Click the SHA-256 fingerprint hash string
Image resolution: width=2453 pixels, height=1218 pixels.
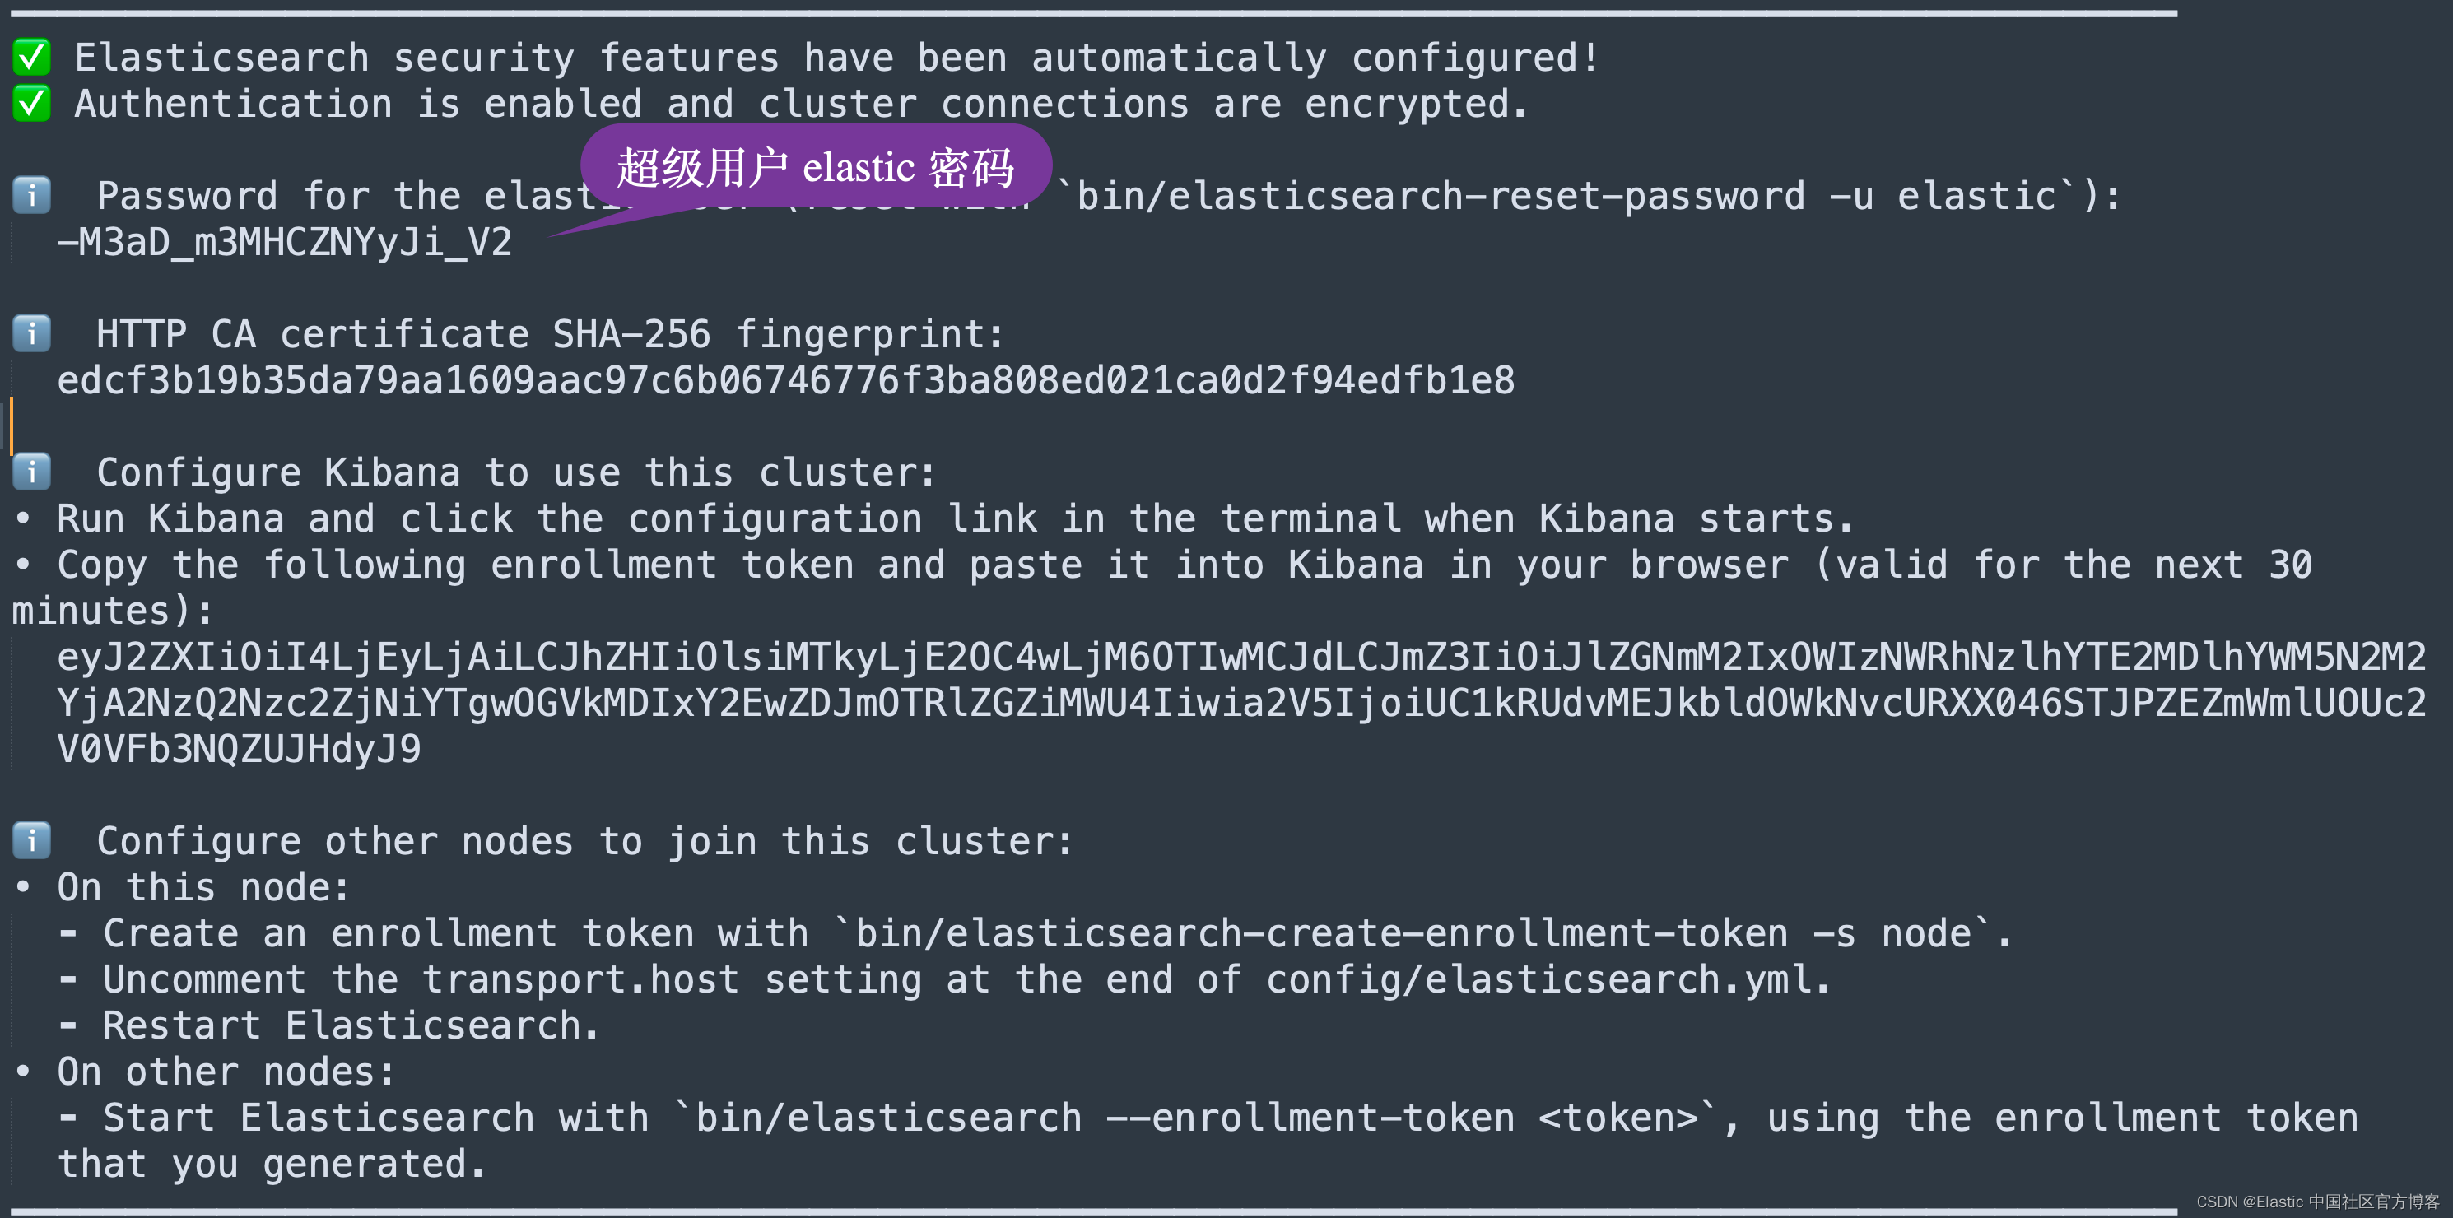785,380
